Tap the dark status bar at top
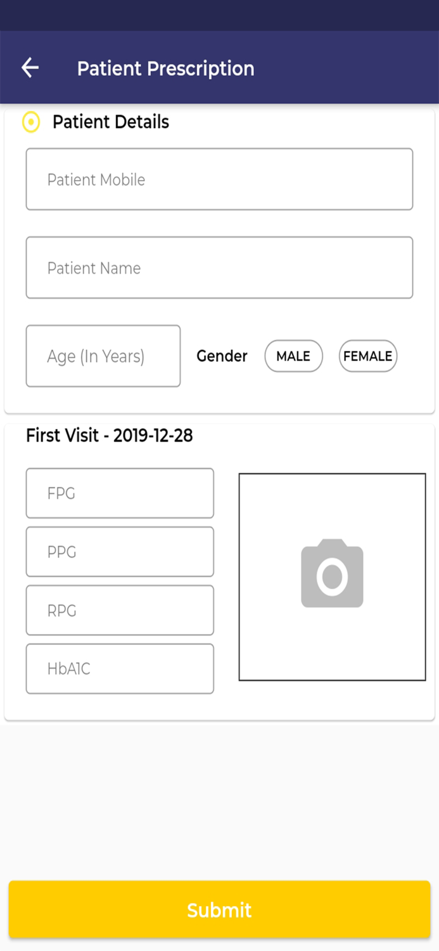The height and width of the screenshot is (951, 439). [219, 15]
